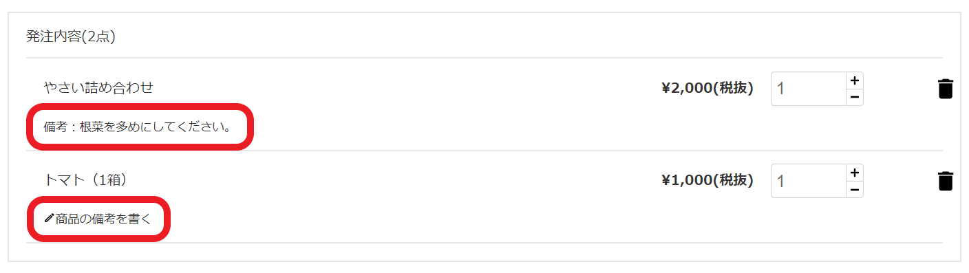Click the product name やさい詰め合わせ
969x273 pixels.
(x=98, y=88)
